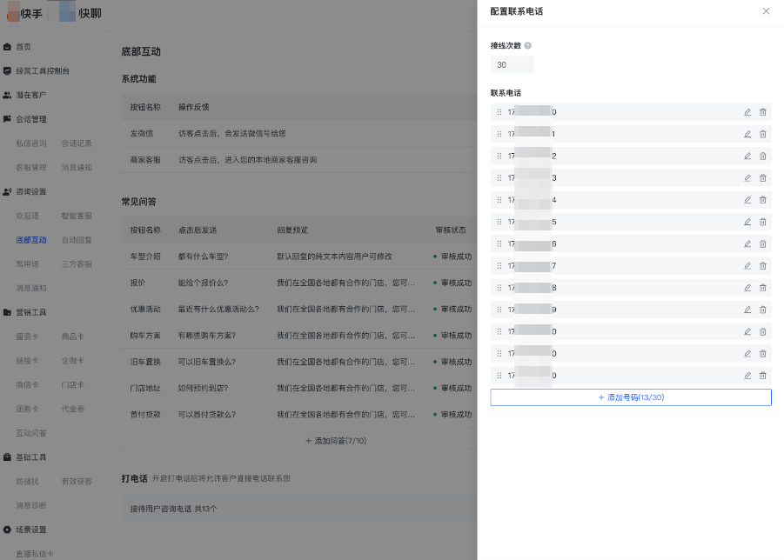Click drag handle of number ending in 9
The height and width of the screenshot is (560, 784).
pyautogui.click(x=499, y=310)
